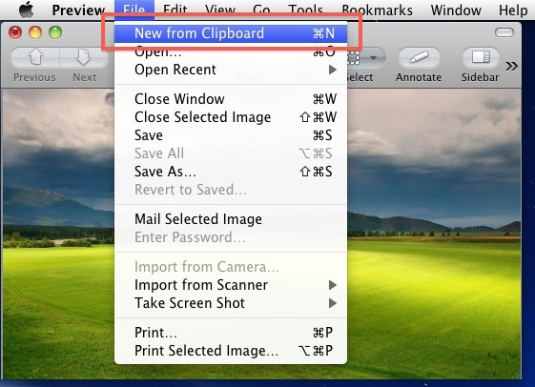Screen dimensions: 535x387
Task: Open the Select tool dropdown arrow
Action: pyautogui.click(x=373, y=58)
